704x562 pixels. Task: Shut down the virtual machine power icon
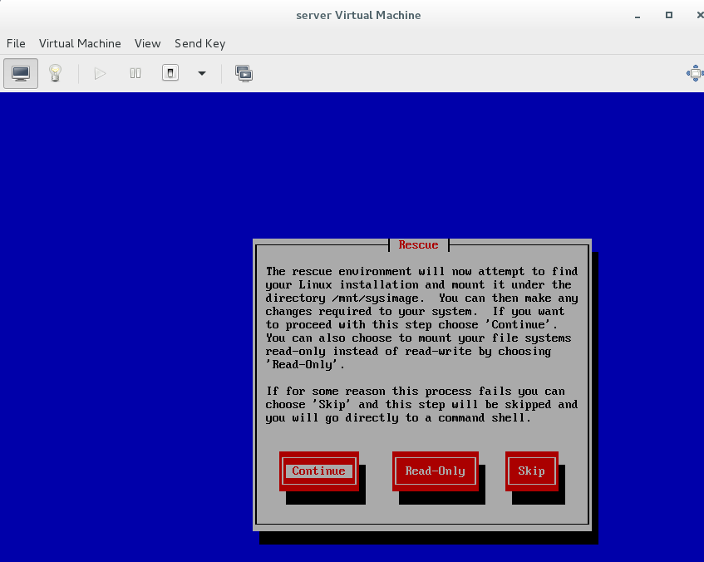[x=170, y=73]
